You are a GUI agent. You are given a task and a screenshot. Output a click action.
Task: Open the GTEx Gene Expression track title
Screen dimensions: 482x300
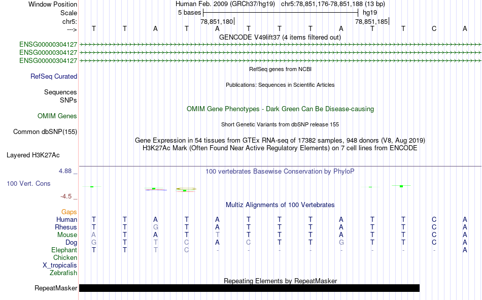pyautogui.click(x=280, y=140)
